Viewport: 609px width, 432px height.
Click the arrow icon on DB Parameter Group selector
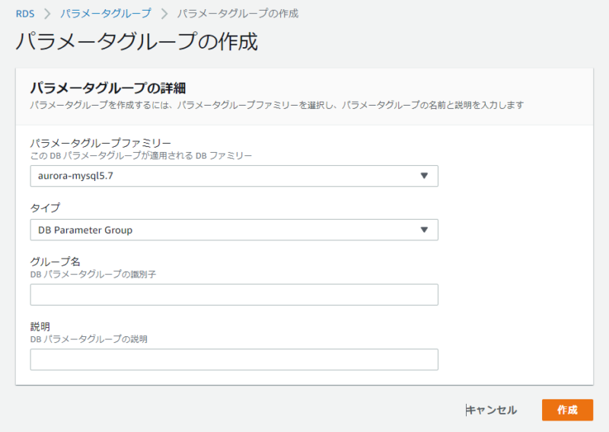424,230
